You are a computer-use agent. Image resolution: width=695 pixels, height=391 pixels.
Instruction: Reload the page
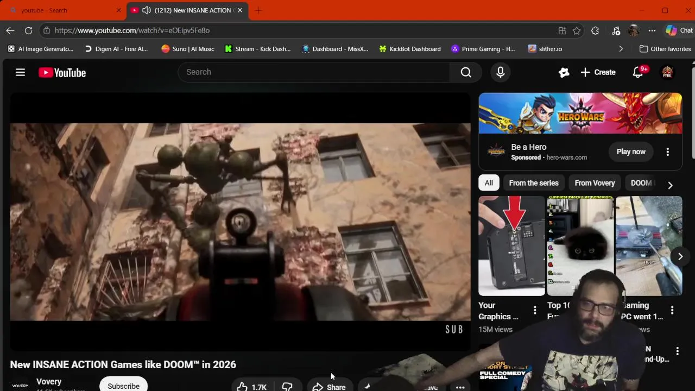(28, 30)
